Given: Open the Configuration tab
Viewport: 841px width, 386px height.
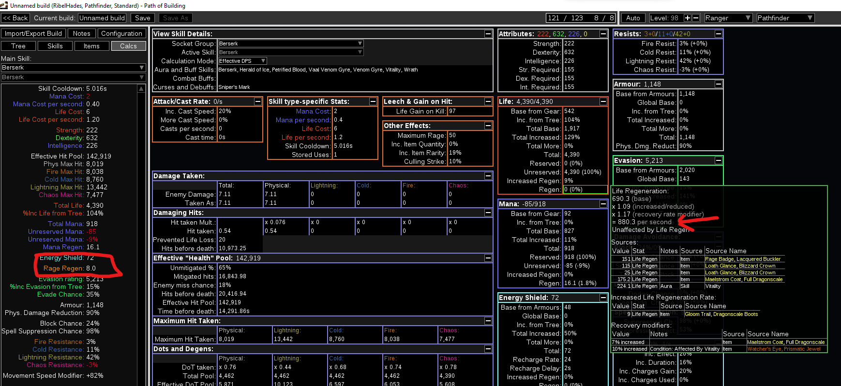Looking at the screenshot, I should pos(121,33).
